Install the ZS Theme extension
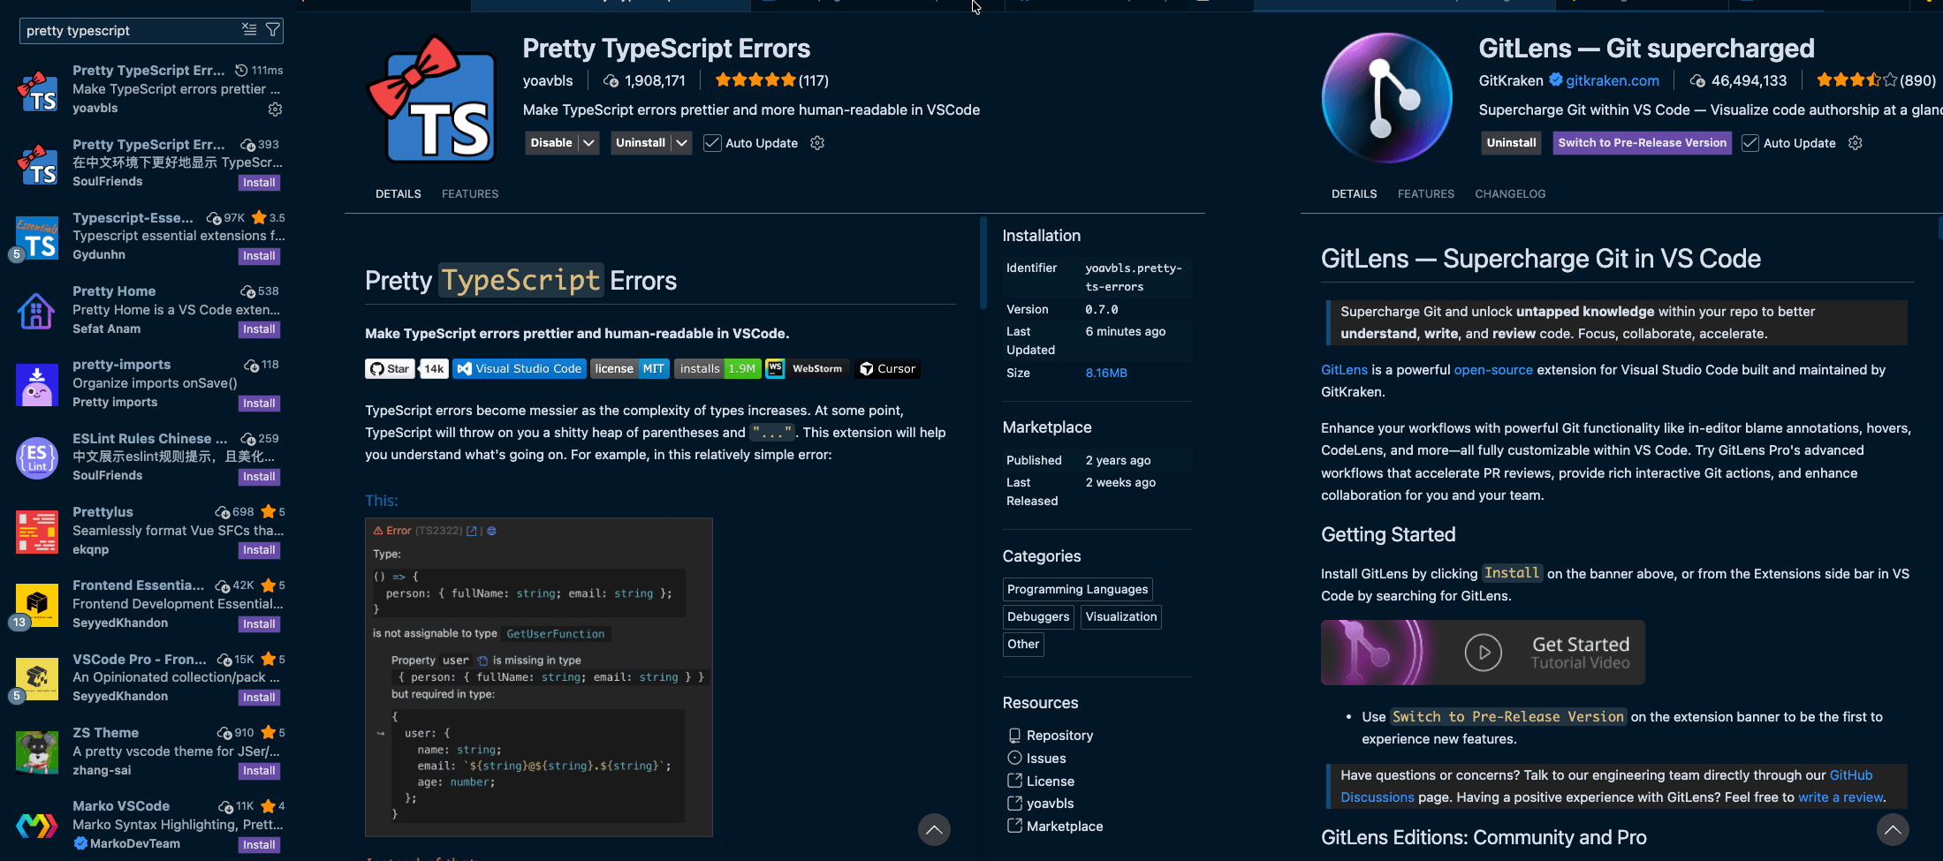This screenshot has height=861, width=1943. pyautogui.click(x=259, y=770)
